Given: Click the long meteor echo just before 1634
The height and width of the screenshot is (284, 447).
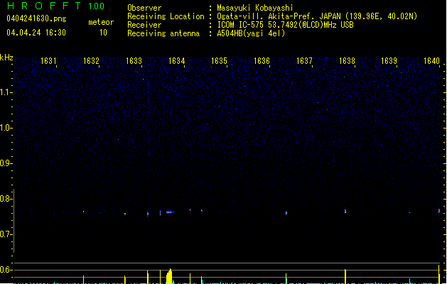Looking at the screenshot, I should click(x=170, y=212).
